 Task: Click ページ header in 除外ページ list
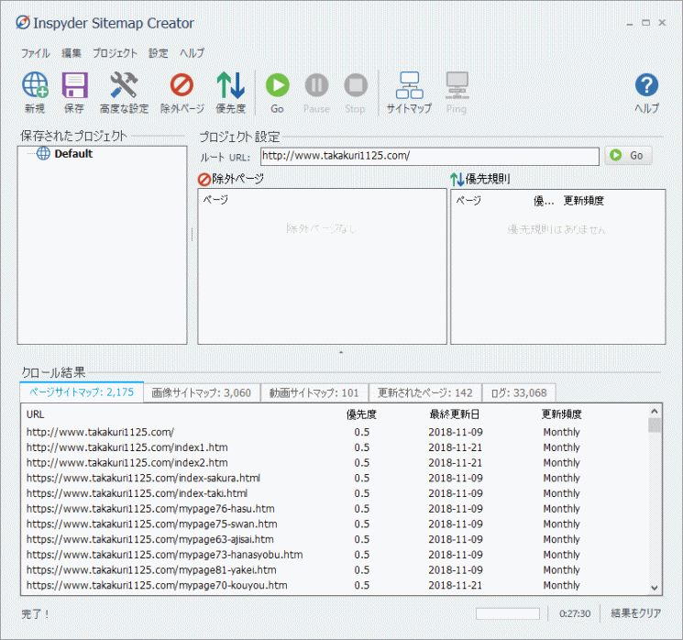coord(215,200)
